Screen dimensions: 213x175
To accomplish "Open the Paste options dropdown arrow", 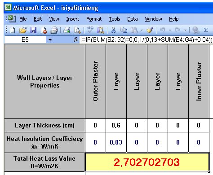I will coord(142,31).
